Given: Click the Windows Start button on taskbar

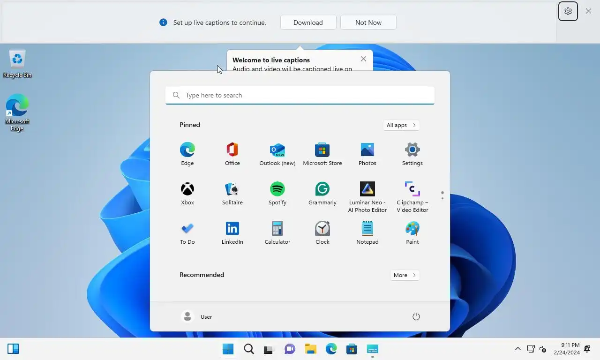Looking at the screenshot, I should click(x=228, y=349).
